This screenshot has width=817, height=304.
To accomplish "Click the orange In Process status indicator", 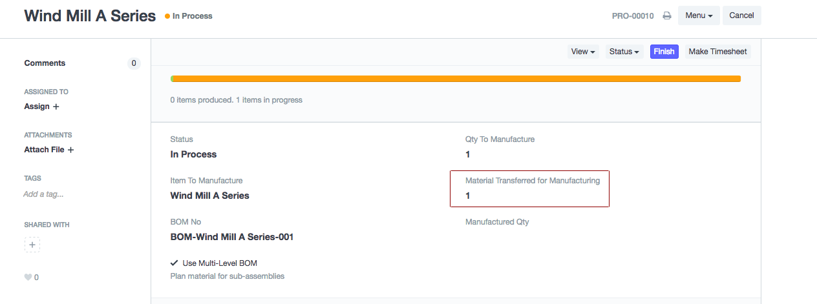I will (x=189, y=16).
